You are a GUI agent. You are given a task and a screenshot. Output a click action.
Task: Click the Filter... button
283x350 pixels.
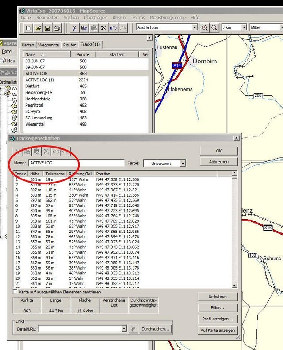click(218, 308)
